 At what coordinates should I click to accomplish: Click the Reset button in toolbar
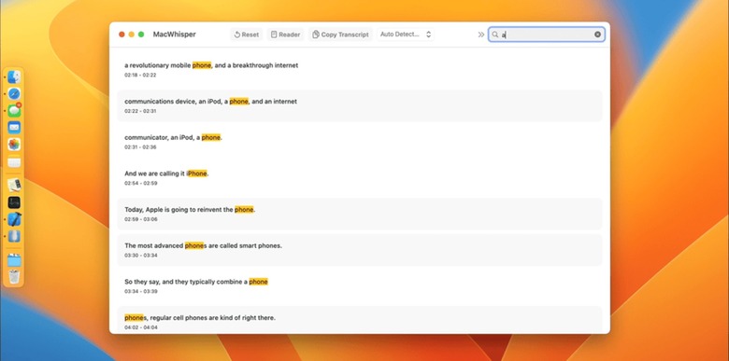coord(247,35)
